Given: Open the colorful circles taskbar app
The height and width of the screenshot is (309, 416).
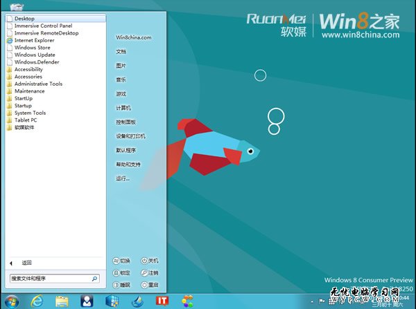Looking at the screenshot, I should coord(188,301).
